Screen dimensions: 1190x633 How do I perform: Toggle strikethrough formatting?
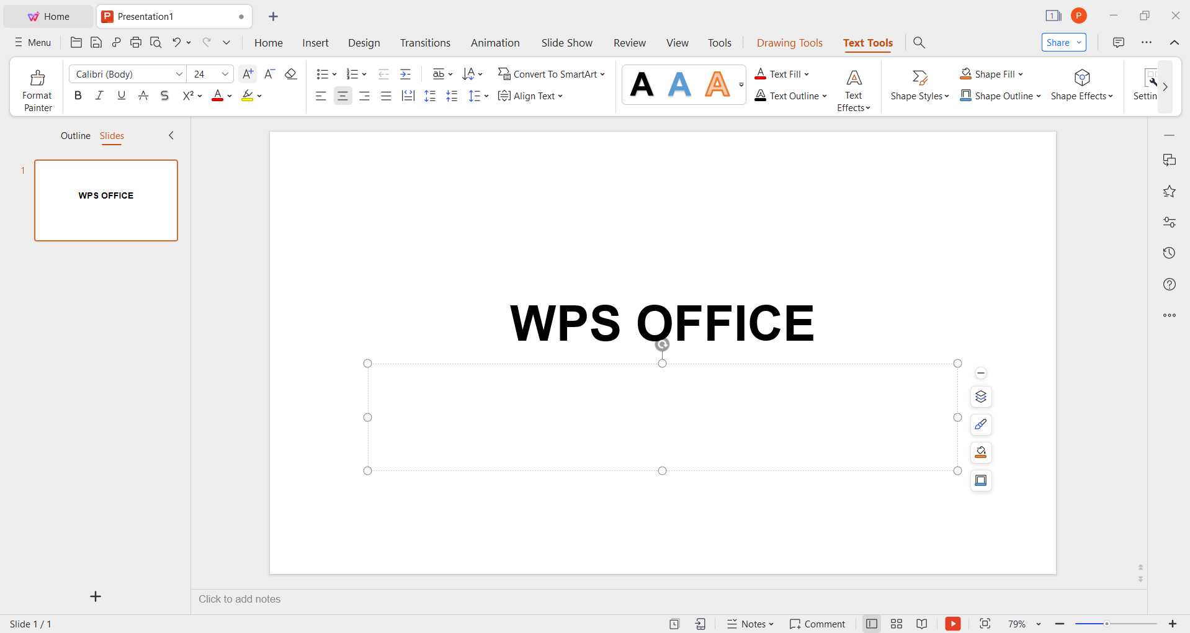click(164, 96)
